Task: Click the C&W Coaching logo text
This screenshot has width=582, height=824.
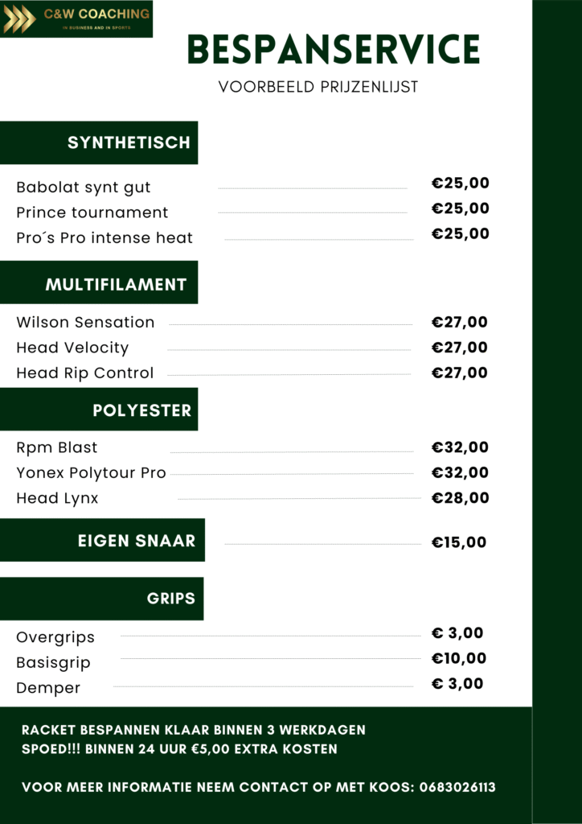Action: pyautogui.click(x=96, y=14)
